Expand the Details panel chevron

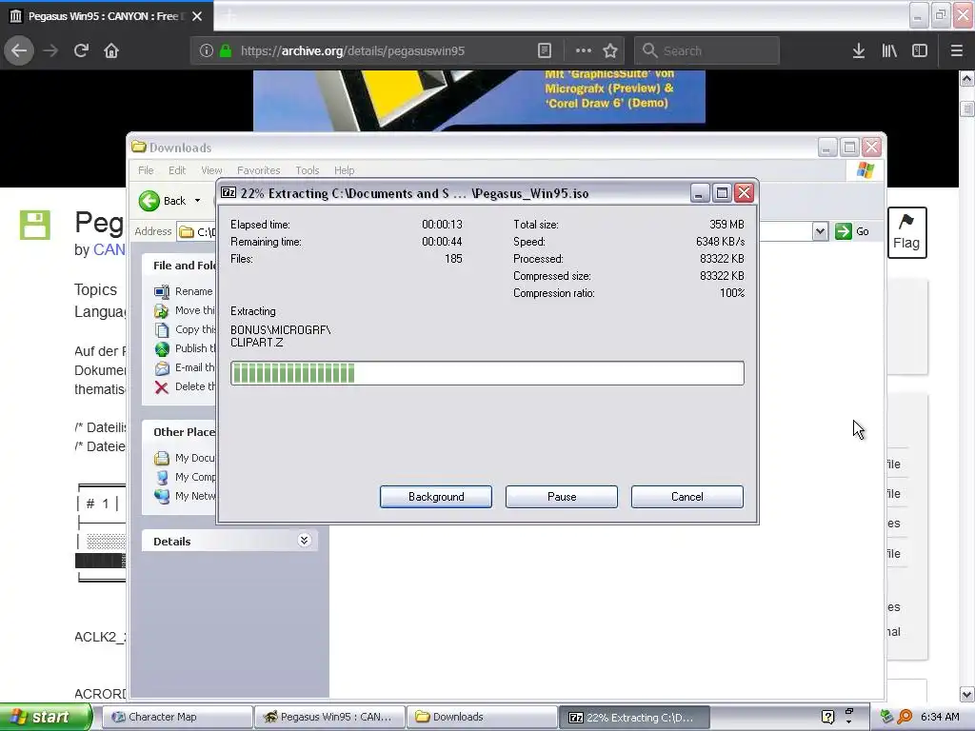(x=304, y=541)
